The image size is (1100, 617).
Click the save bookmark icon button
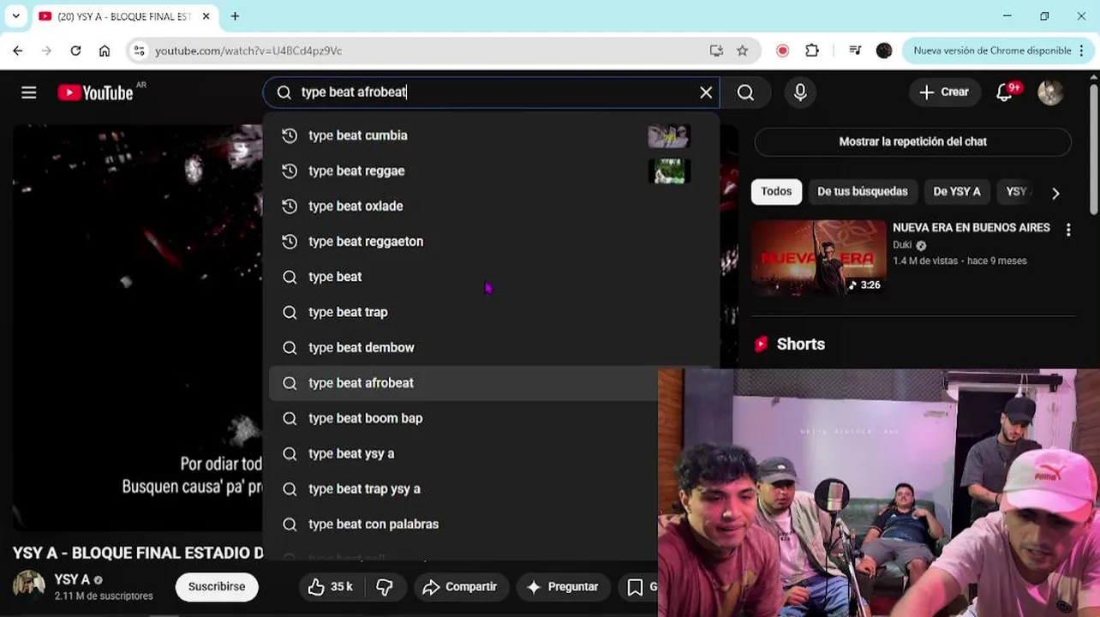coord(635,586)
